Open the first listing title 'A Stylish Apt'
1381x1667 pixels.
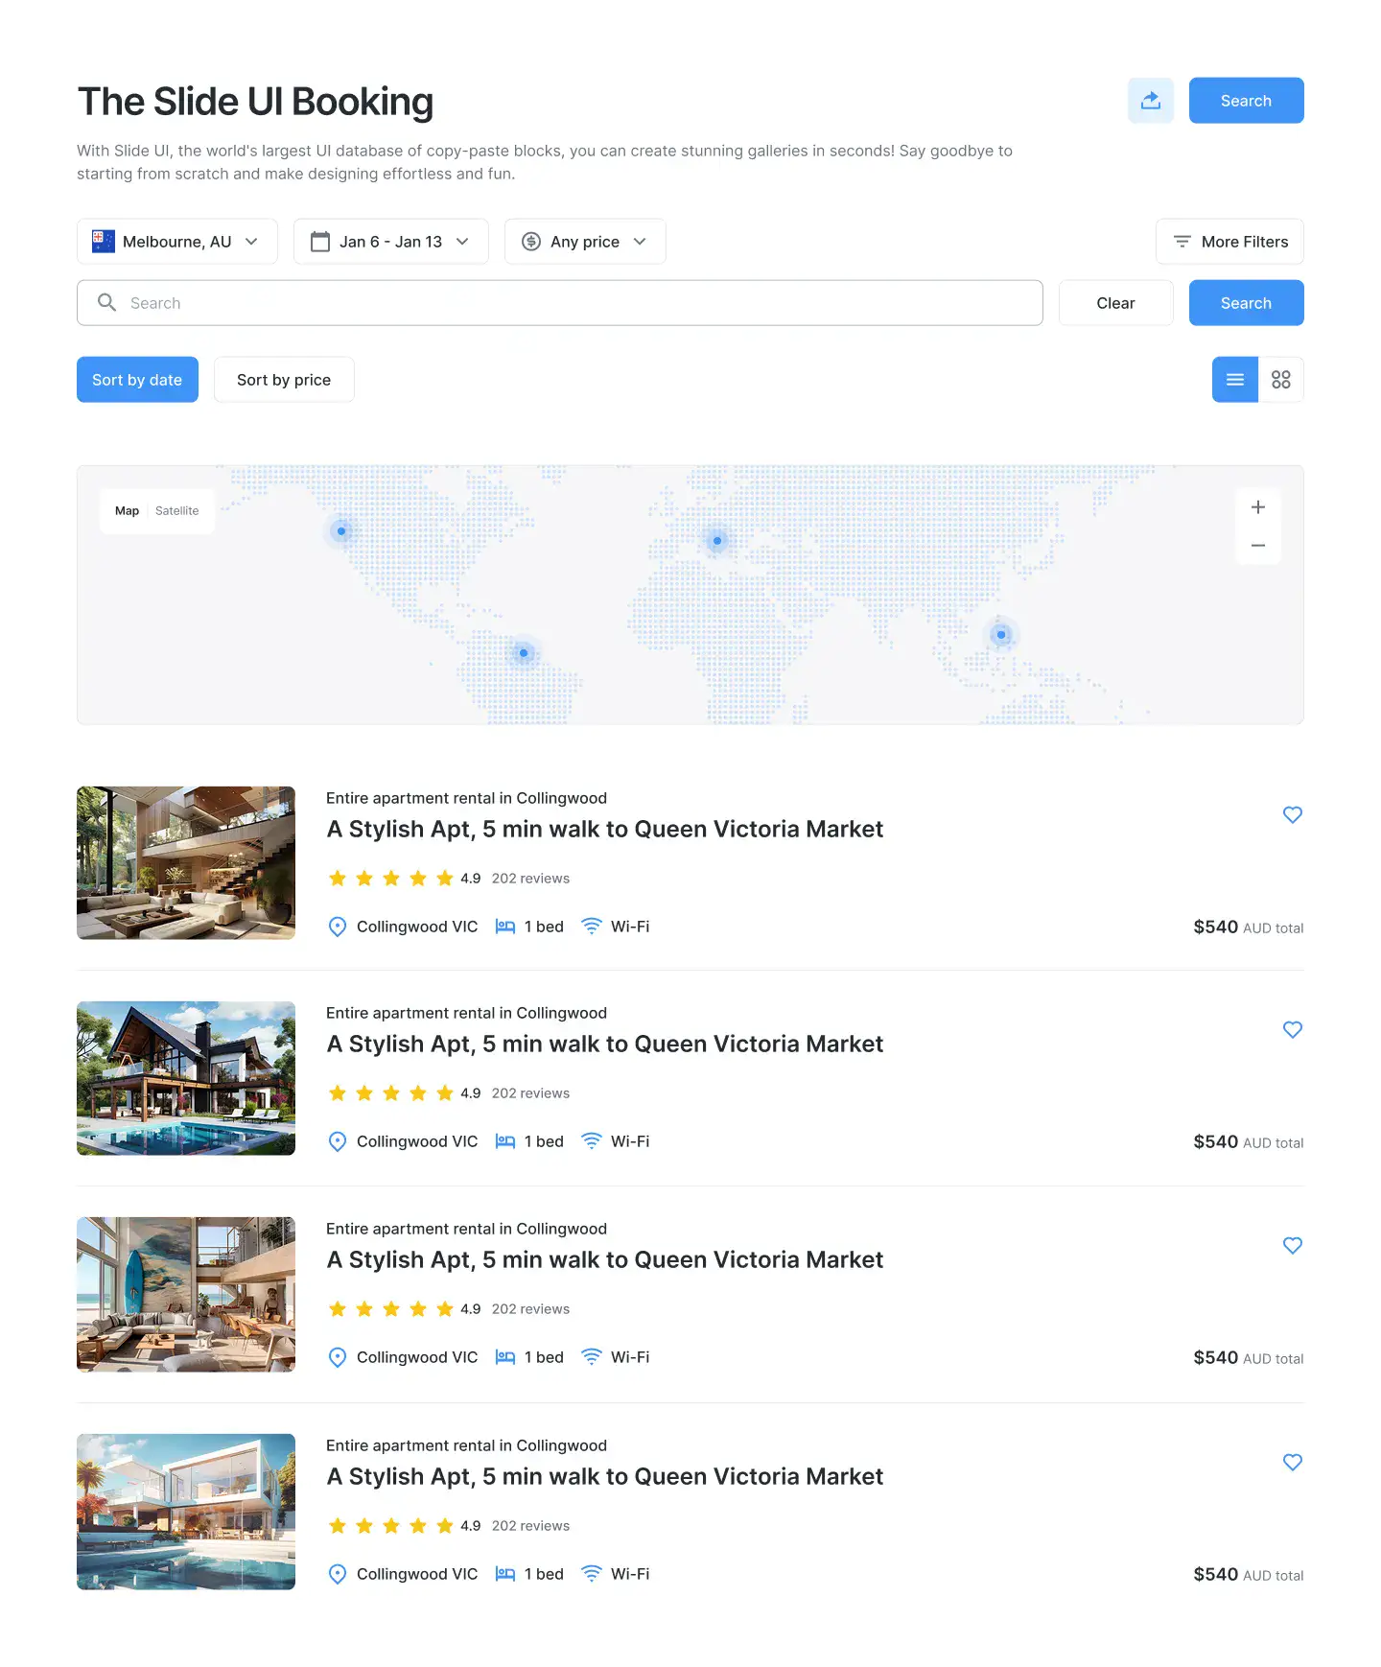605,830
